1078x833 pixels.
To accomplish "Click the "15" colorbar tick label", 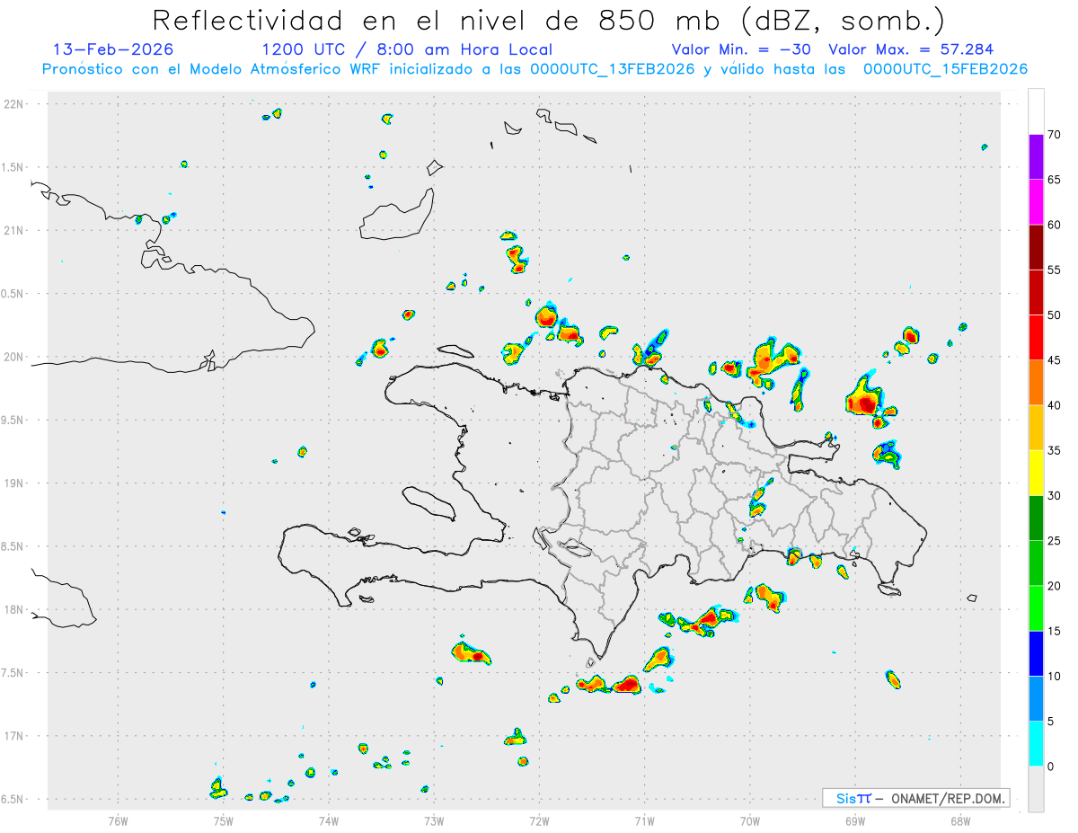I will 1055,631.
